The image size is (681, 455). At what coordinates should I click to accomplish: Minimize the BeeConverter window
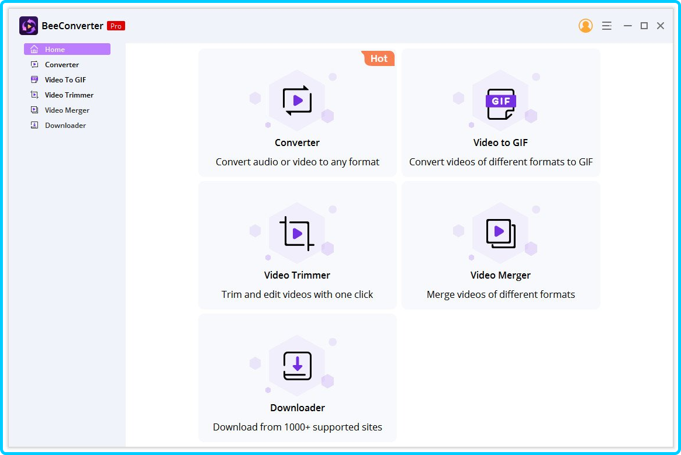(628, 26)
